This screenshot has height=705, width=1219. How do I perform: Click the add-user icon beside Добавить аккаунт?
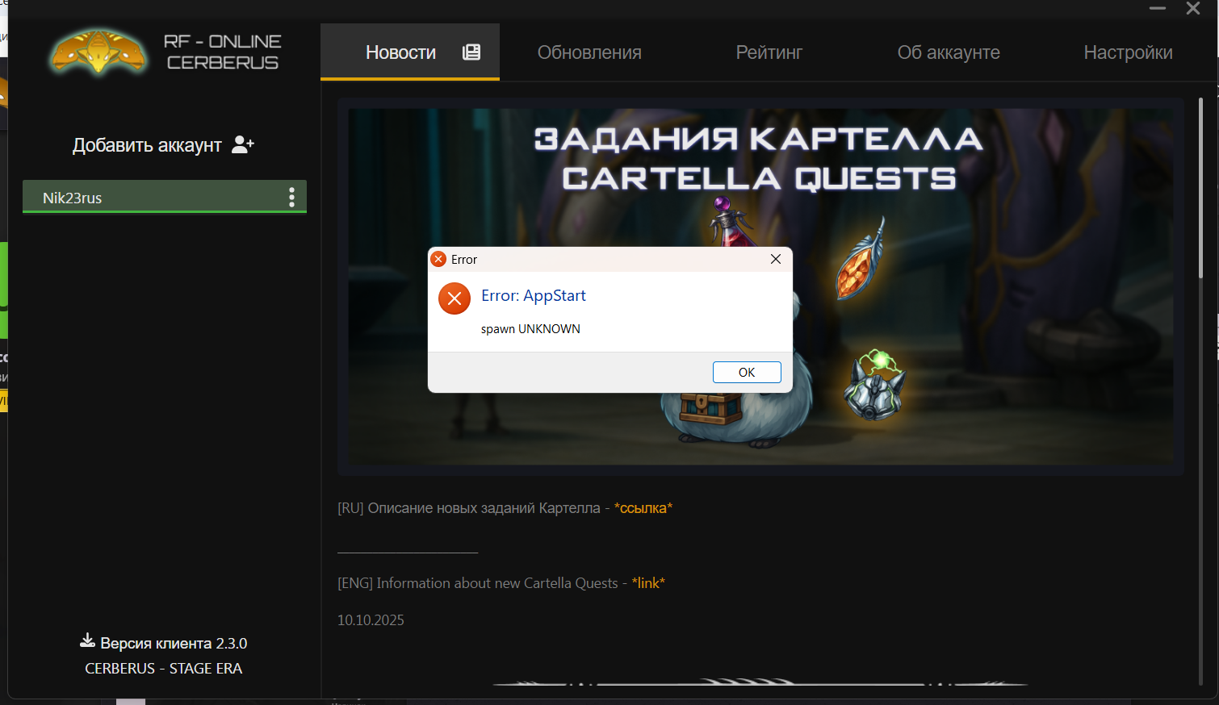click(242, 144)
